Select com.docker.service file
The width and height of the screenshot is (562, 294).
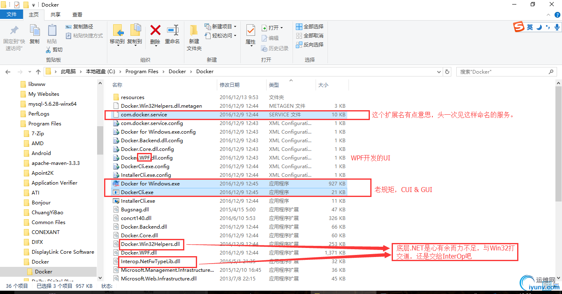point(229,115)
